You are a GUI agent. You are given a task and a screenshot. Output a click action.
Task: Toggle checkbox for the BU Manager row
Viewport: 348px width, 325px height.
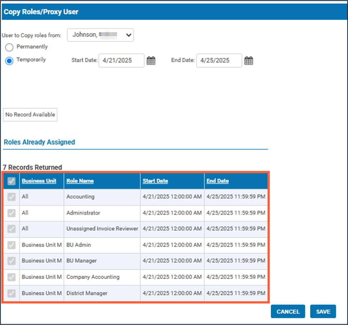12,261
